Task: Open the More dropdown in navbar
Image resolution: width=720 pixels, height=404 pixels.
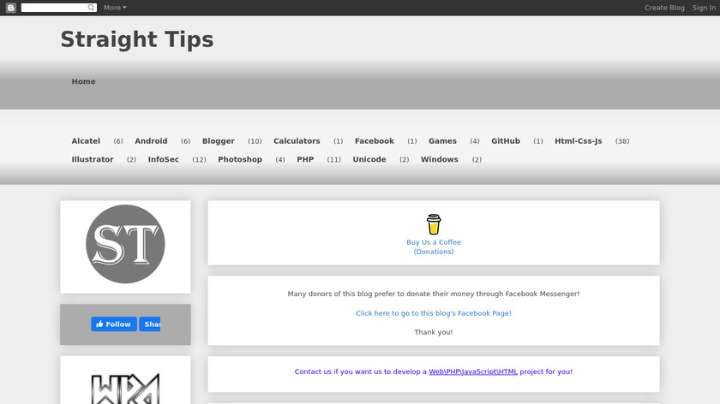Action: pos(115,8)
